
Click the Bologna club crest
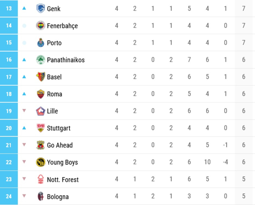click(40, 197)
